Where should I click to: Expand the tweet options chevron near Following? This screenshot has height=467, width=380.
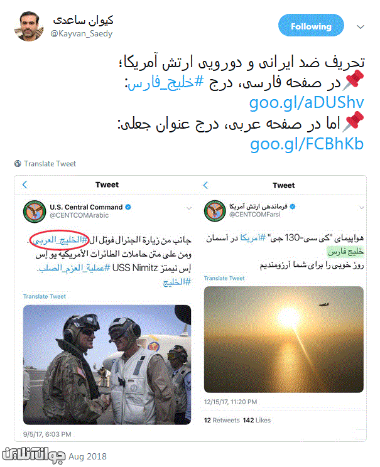(x=361, y=27)
